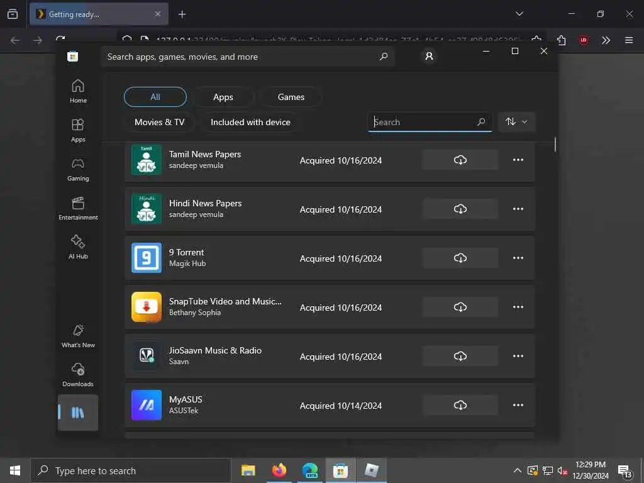Open Tamil News Papers title
The image size is (644, 483).
point(205,154)
